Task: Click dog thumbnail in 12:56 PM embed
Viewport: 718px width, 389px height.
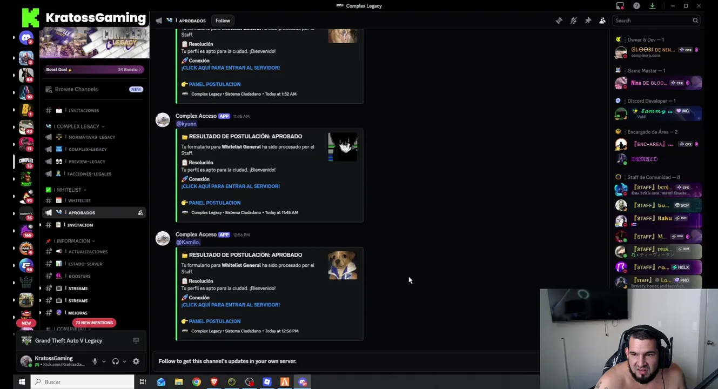Action: 343,265
